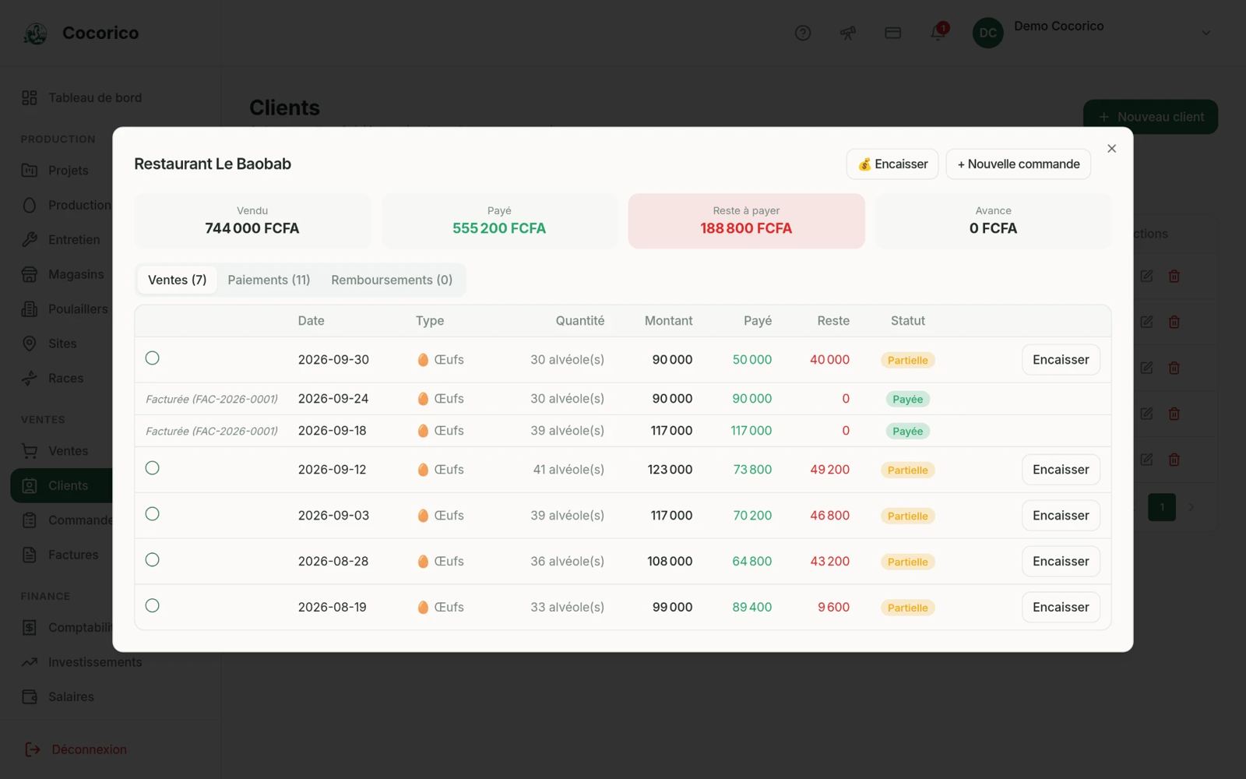Click the Payé 555 200 FCFA card

[x=499, y=221]
